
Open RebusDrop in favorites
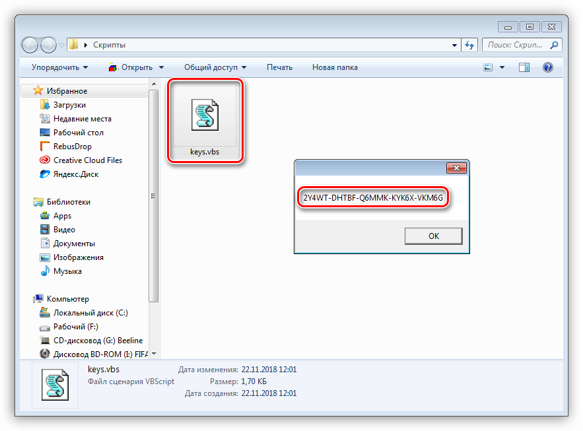(x=73, y=147)
